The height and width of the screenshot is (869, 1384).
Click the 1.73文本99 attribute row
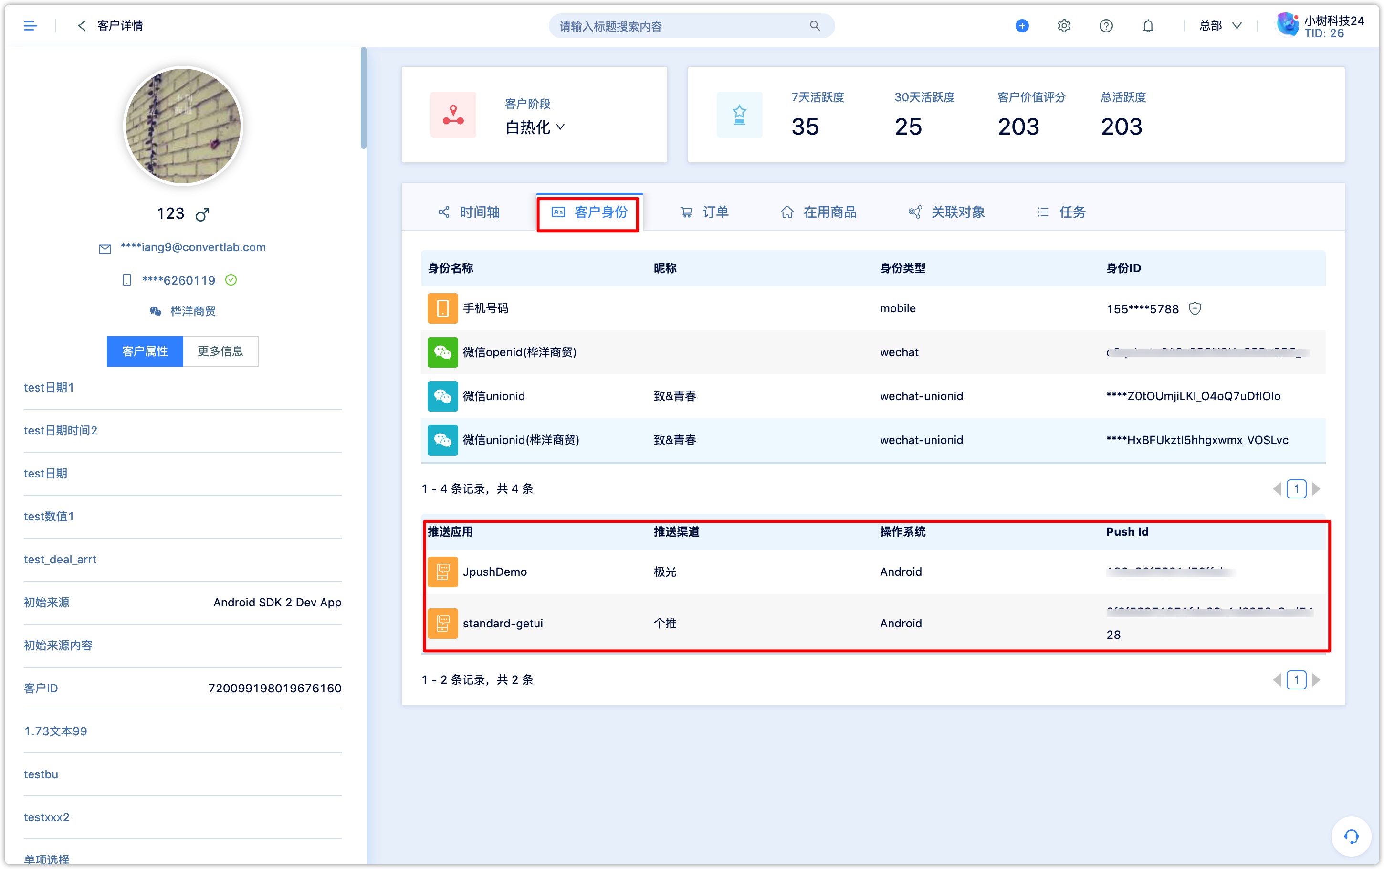click(183, 731)
